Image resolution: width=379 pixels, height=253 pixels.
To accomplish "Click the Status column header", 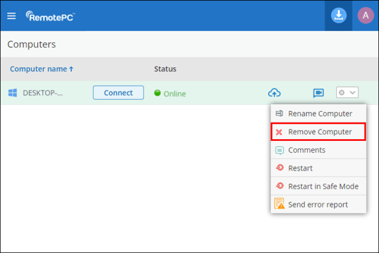I will (x=165, y=69).
